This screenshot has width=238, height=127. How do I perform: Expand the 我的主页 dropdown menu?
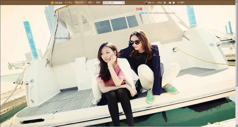[80, 3]
